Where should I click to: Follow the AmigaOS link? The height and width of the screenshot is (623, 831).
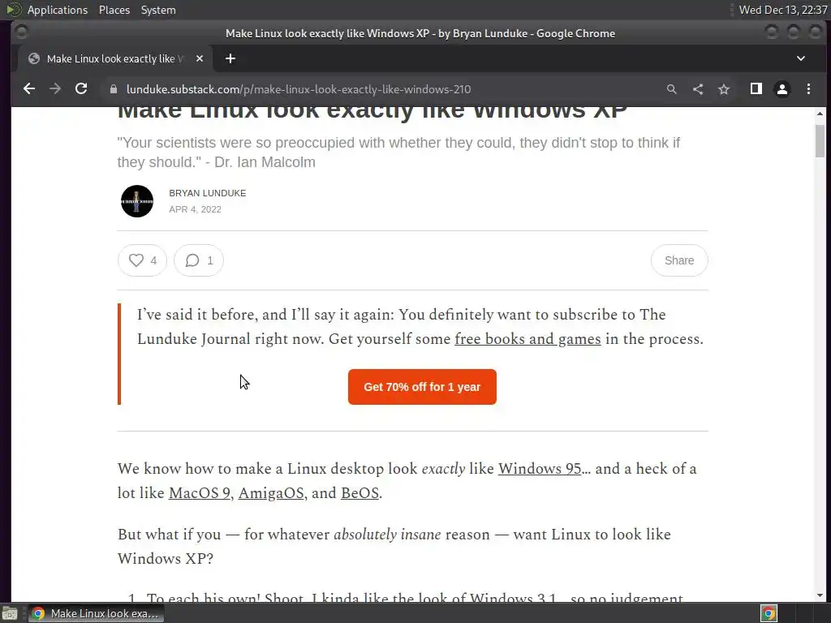[x=271, y=493]
